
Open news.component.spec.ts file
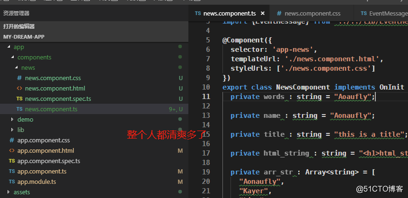coord(58,99)
